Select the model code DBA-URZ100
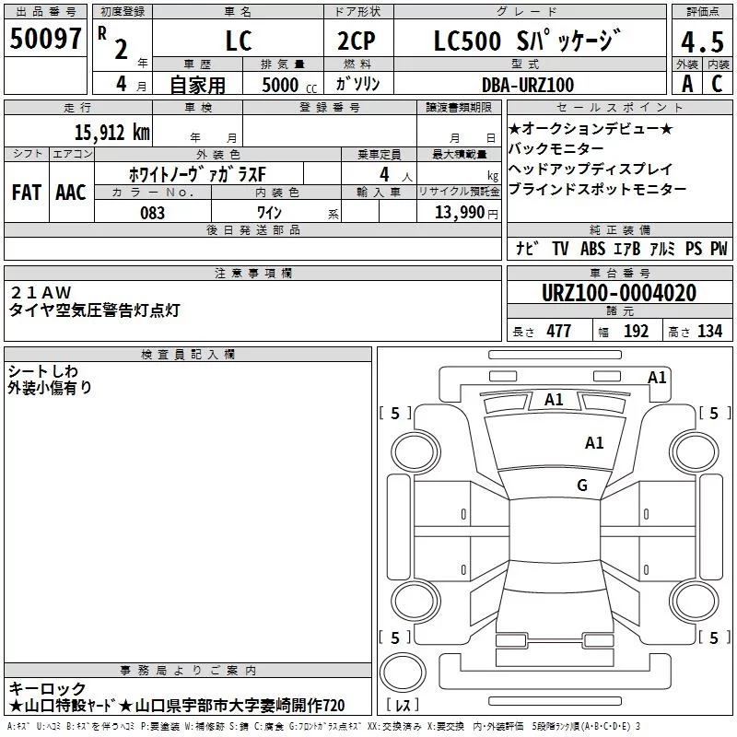Image resolution: width=737 pixels, height=737 pixels. [x=528, y=85]
